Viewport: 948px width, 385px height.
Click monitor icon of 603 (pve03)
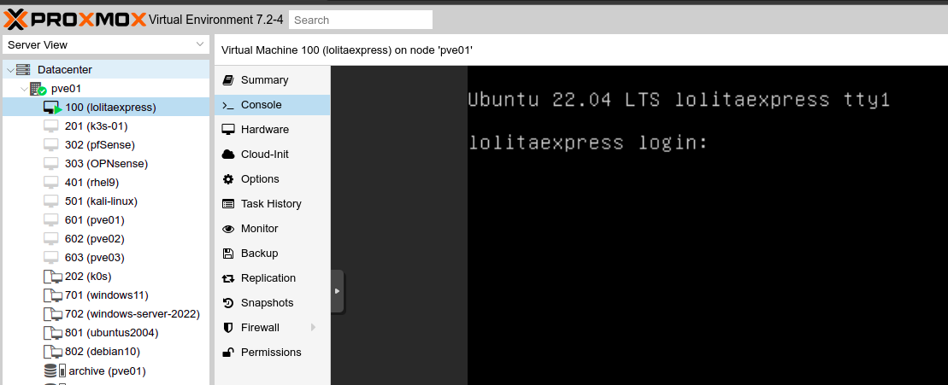pyautogui.click(x=51, y=257)
